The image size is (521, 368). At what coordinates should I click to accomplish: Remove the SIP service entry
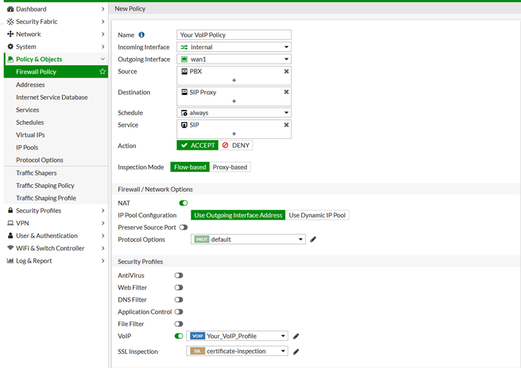point(286,125)
